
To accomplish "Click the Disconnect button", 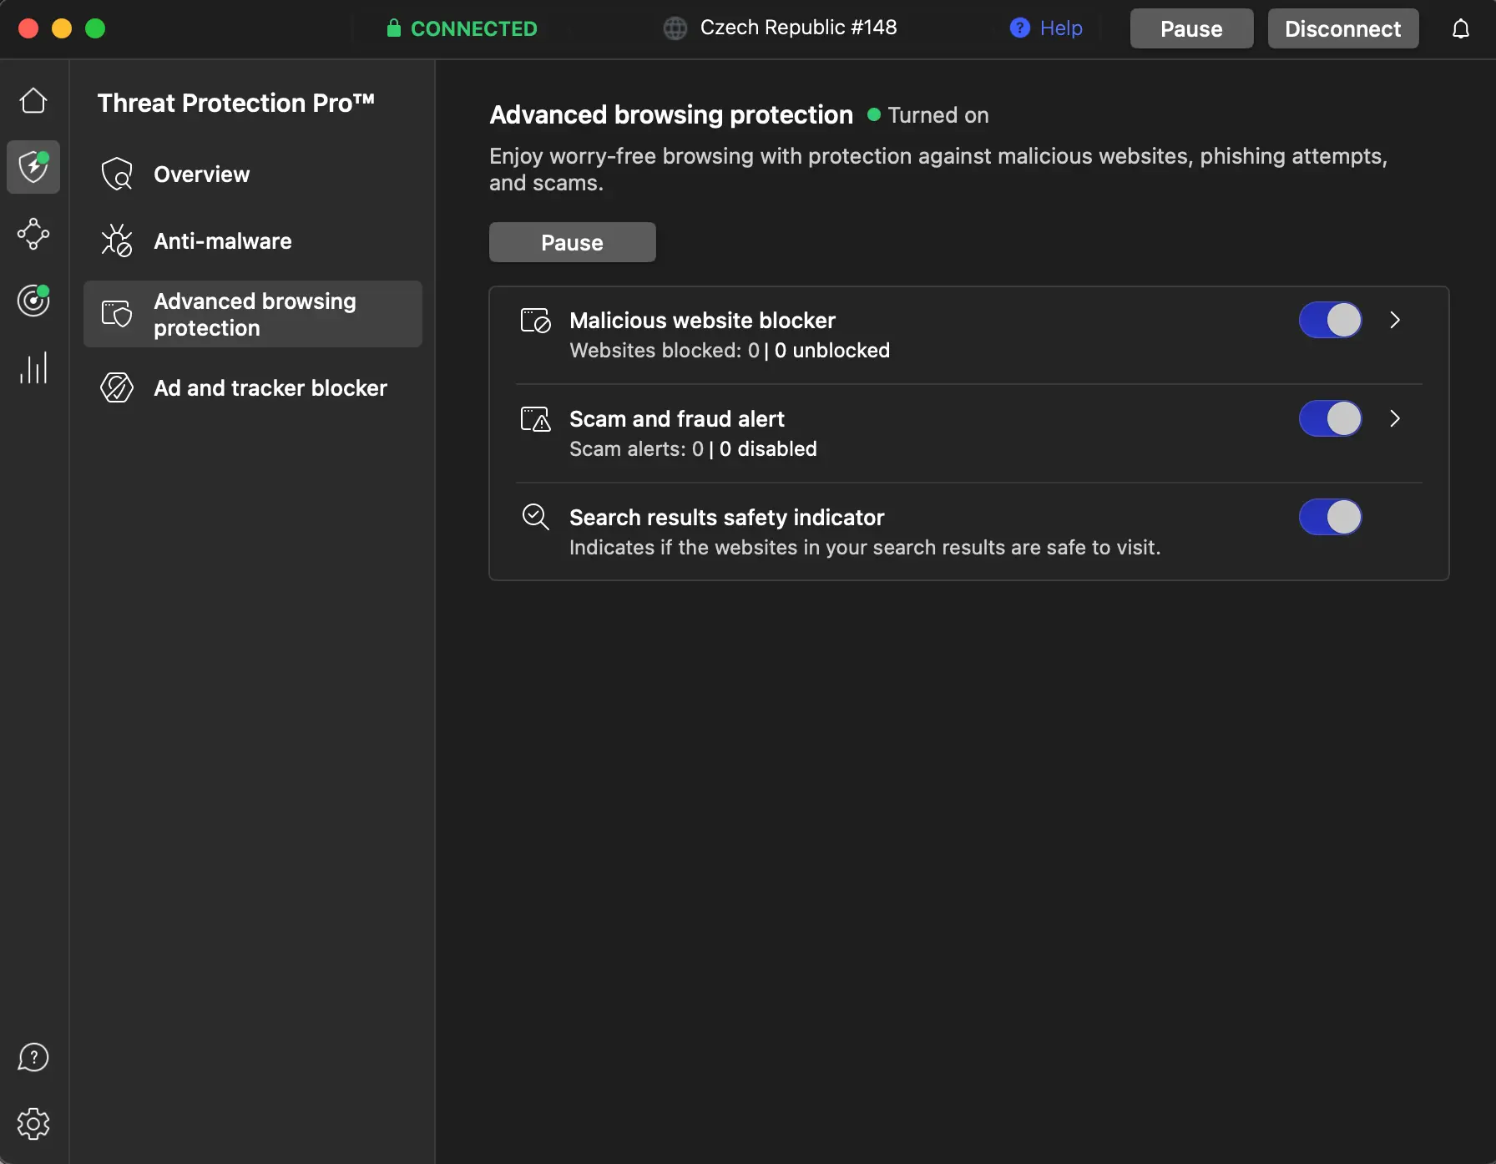I will click(x=1342, y=29).
